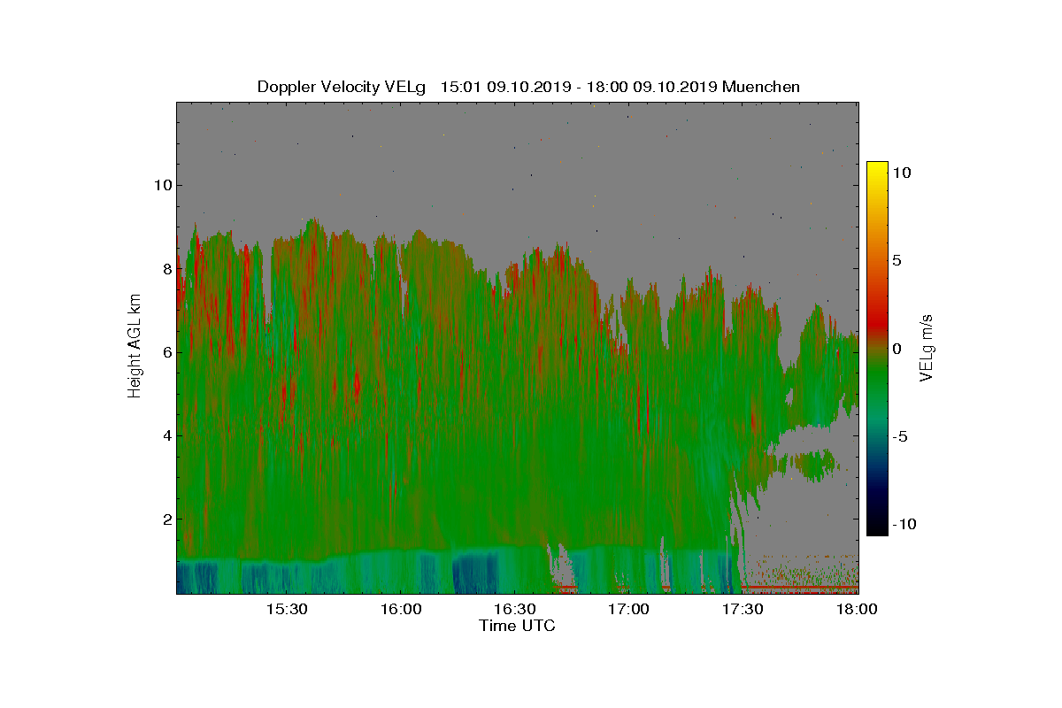Click the 'Time UTC' axis label

tap(518, 626)
